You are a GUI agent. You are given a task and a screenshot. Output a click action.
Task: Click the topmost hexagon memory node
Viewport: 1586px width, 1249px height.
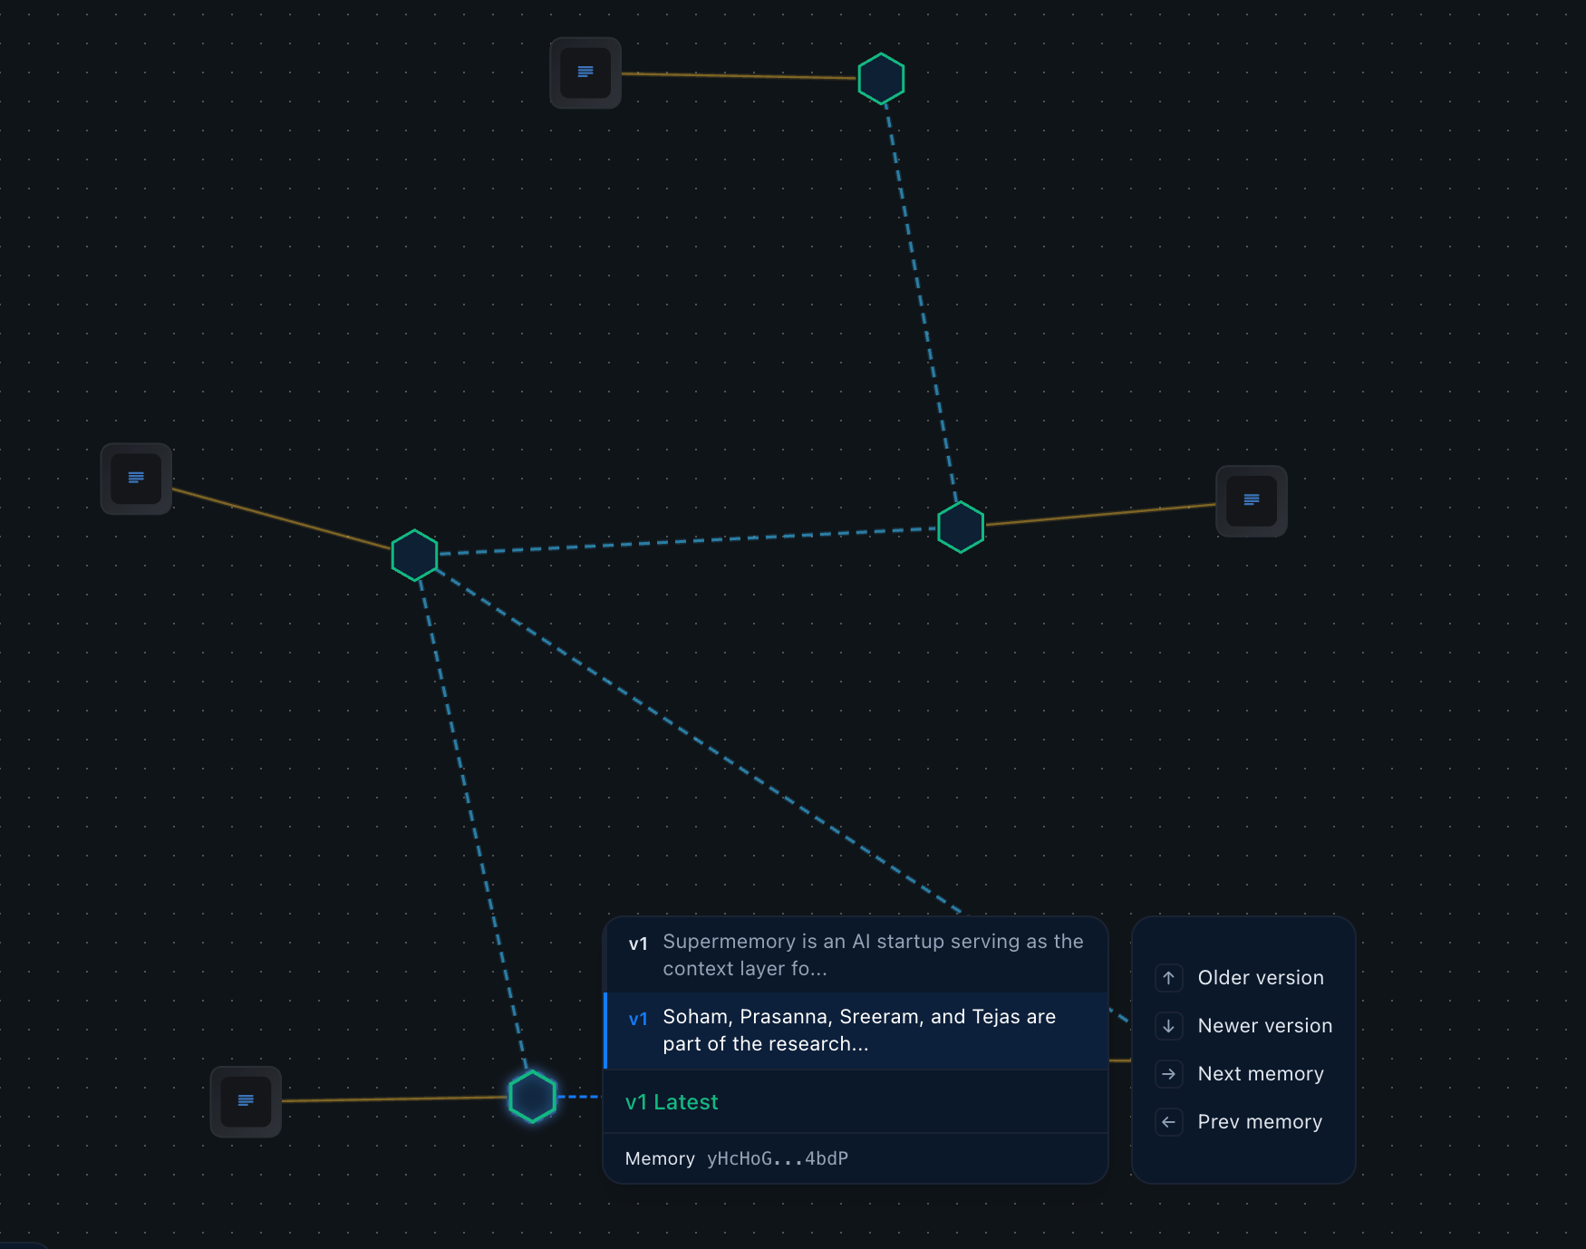881,79
